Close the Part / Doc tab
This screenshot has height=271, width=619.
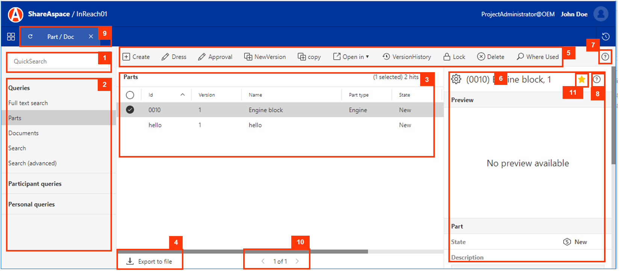tap(91, 36)
